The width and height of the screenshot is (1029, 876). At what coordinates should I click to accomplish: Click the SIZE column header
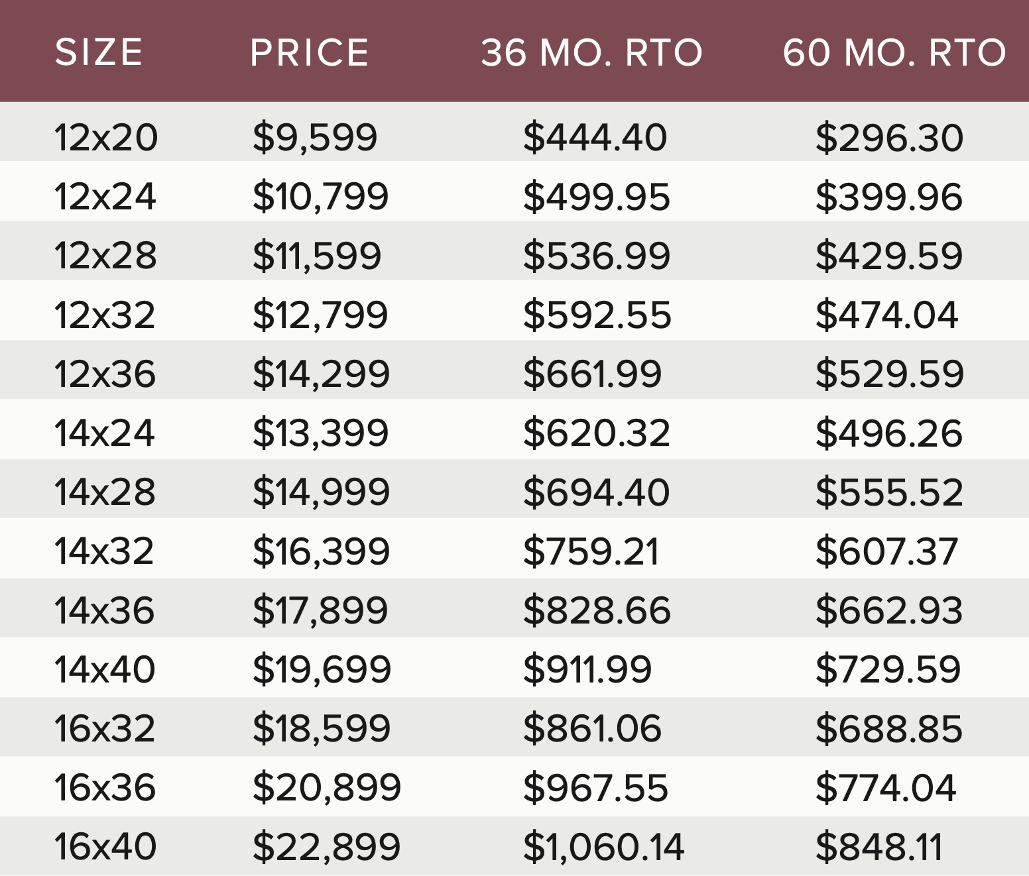point(99,52)
